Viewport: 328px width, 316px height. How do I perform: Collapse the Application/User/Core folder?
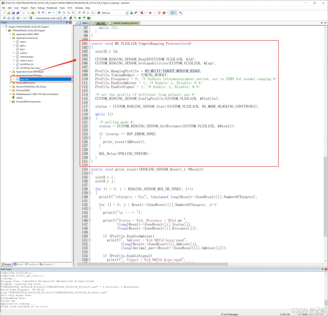click(10, 38)
